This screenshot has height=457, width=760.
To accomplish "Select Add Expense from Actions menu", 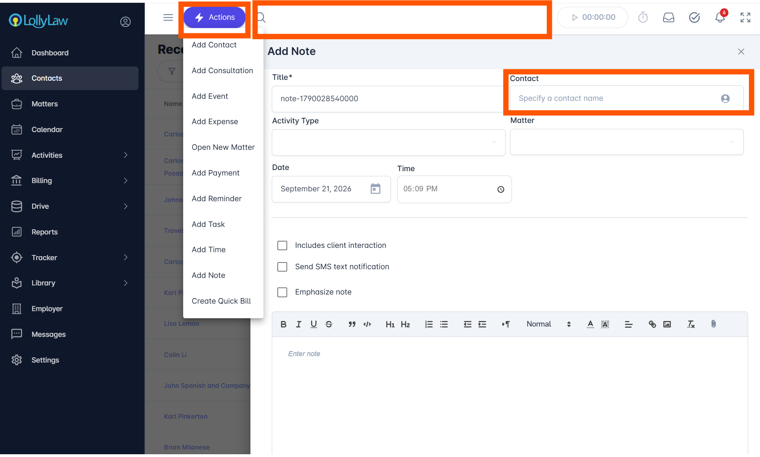I will click(223, 122).
